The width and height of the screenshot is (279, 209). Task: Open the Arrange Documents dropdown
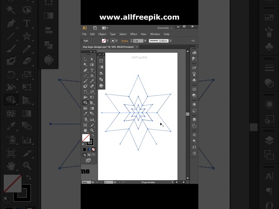[x=105, y=28]
